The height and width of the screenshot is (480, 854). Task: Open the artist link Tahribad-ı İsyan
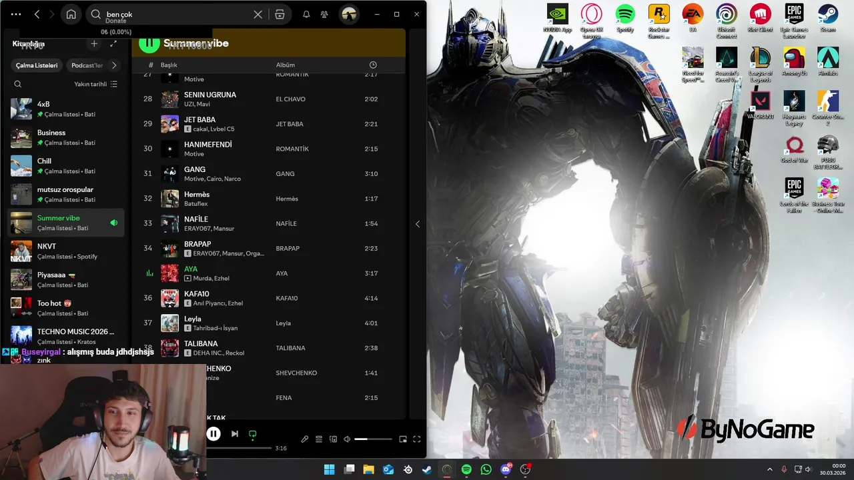coord(216,328)
